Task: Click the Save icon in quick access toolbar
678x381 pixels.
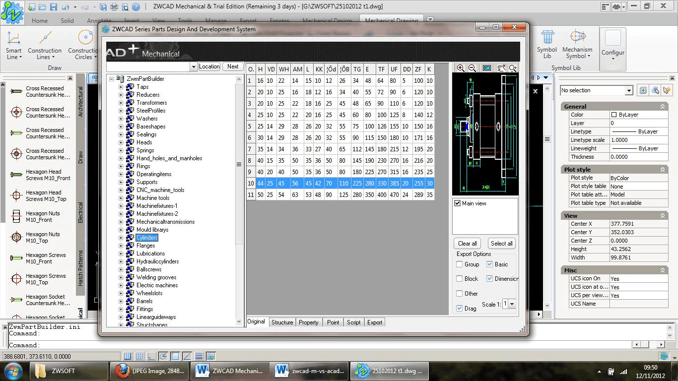Action: coord(53,7)
